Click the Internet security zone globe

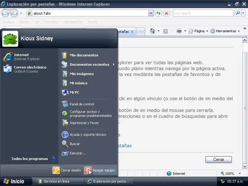[x=169, y=174]
